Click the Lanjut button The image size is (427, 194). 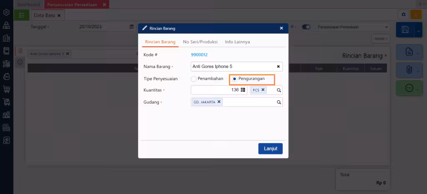coord(270,149)
